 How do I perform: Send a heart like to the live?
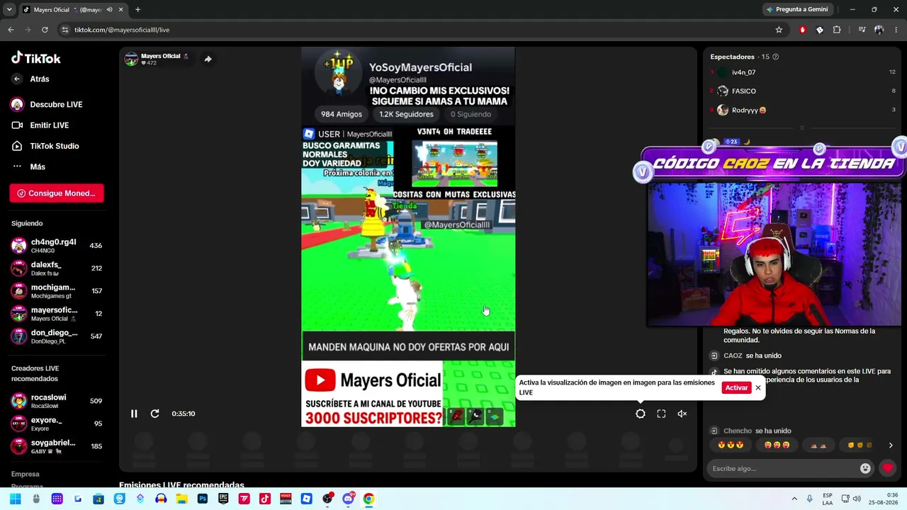click(x=887, y=468)
